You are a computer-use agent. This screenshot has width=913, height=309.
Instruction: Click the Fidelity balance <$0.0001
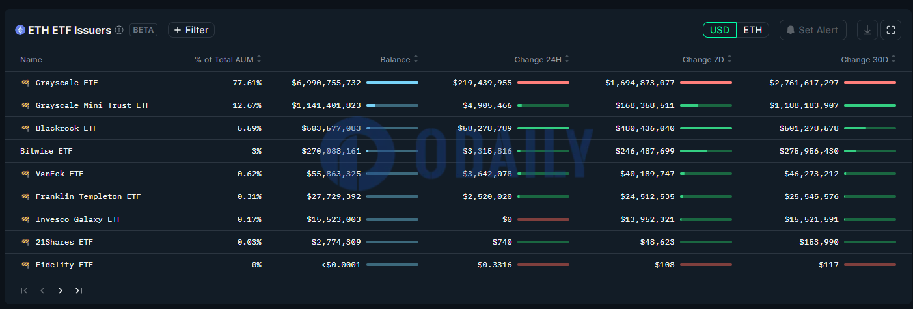pyautogui.click(x=341, y=265)
